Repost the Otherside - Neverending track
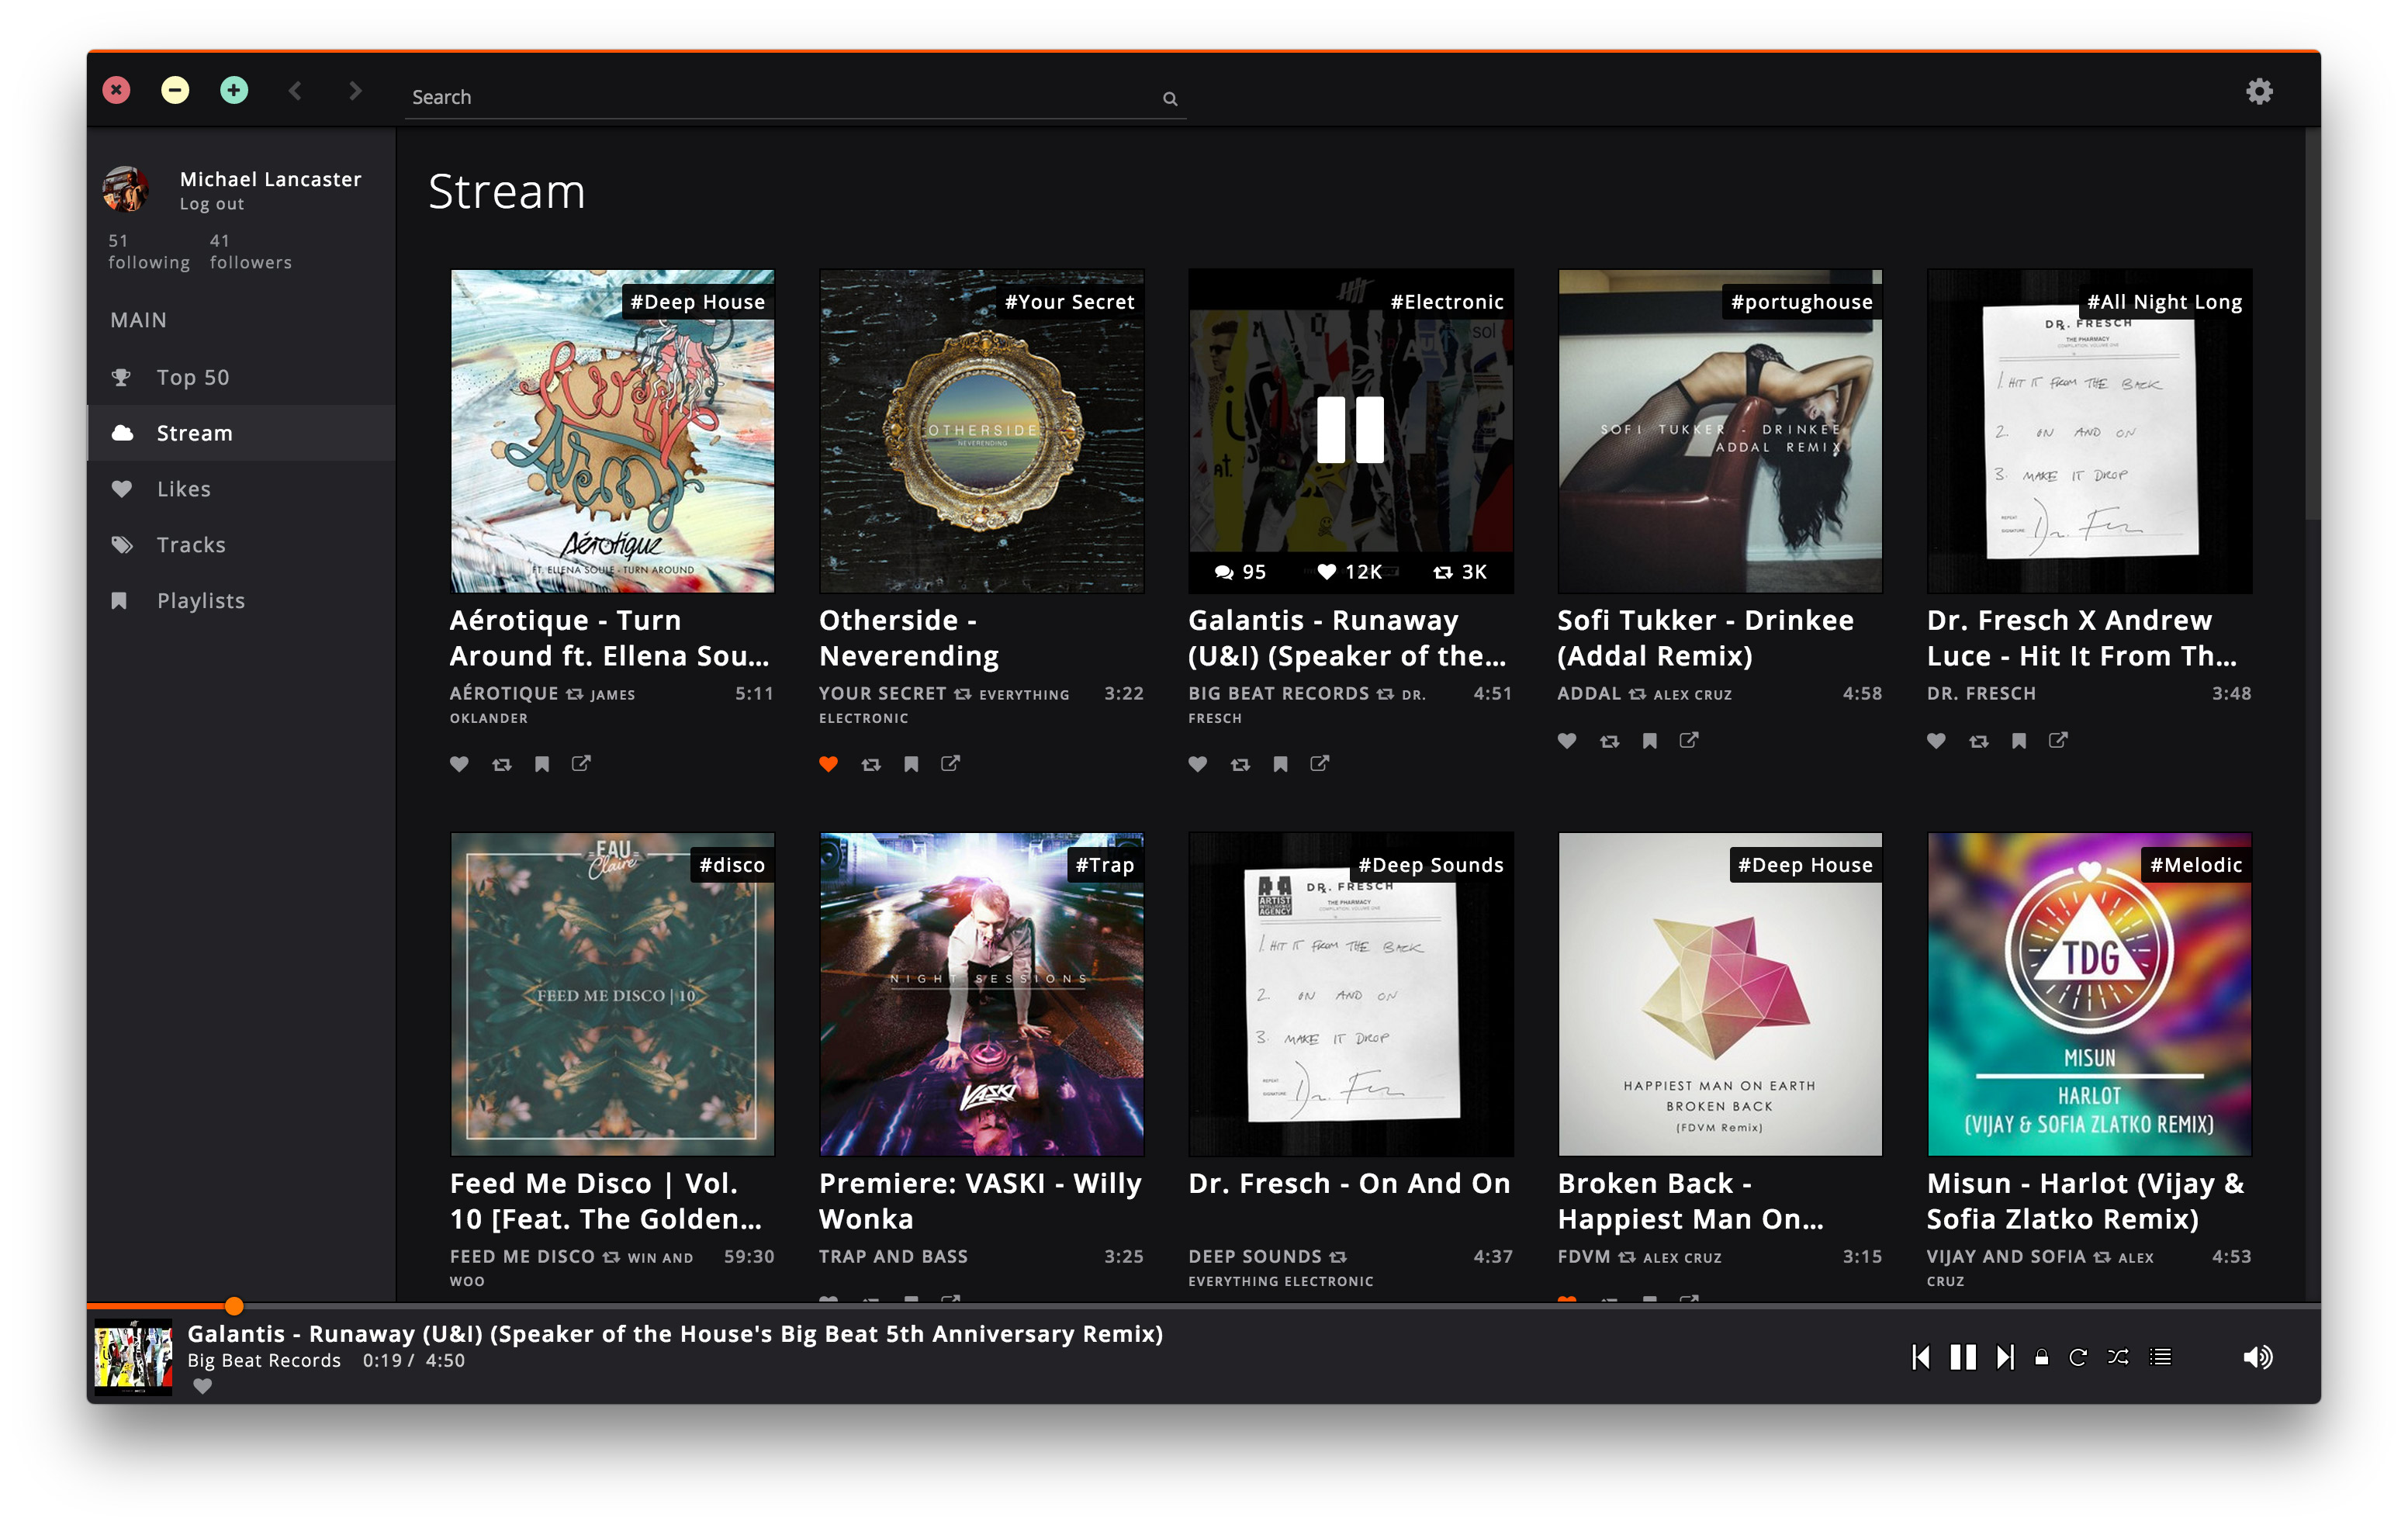This screenshot has height=1528, width=2408. click(x=871, y=764)
